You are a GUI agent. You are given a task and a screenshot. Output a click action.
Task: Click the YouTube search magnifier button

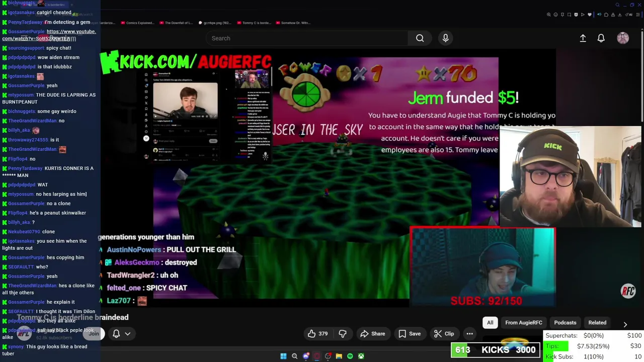420,38
